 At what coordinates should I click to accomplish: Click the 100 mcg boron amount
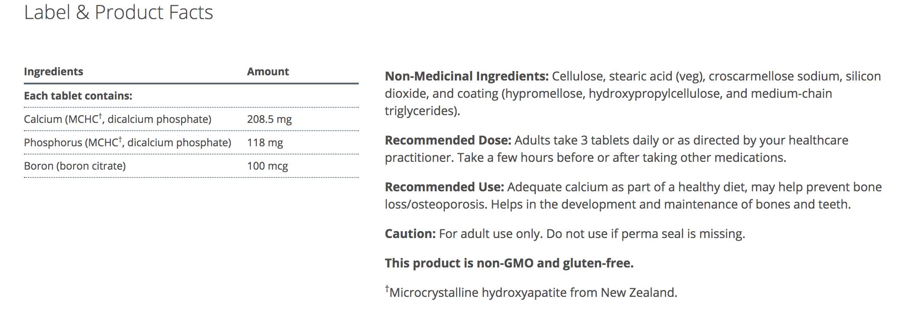(x=267, y=166)
